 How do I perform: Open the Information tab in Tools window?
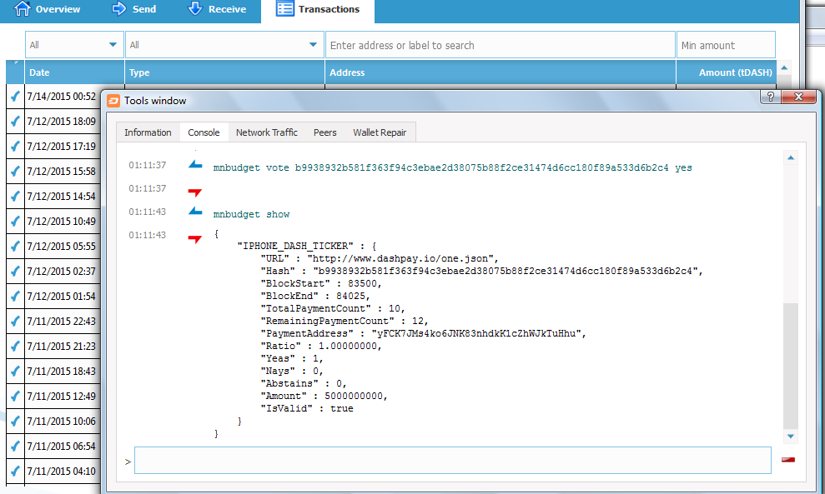pyautogui.click(x=148, y=132)
